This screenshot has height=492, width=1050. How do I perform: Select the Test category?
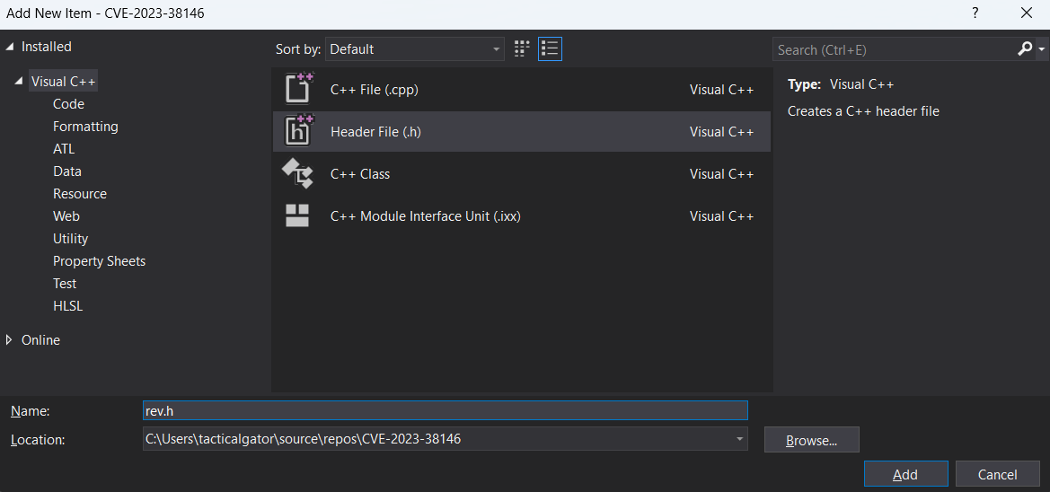point(65,283)
